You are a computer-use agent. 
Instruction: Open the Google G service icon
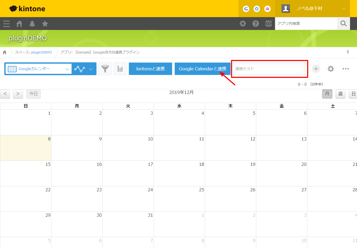coord(246,9)
